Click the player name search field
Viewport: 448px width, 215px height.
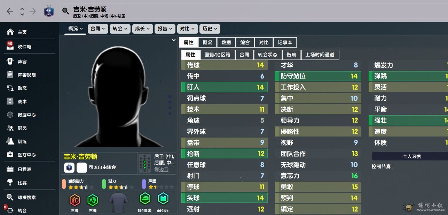click(244, 11)
